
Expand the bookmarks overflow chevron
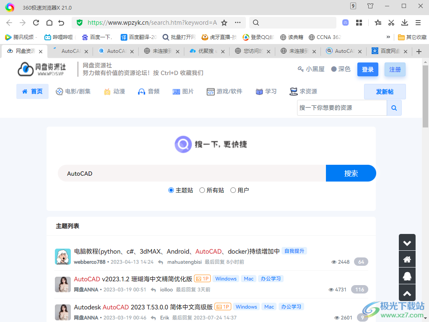coord(388,37)
